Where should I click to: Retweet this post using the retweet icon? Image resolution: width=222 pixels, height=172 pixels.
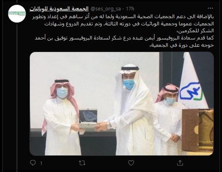(x=82, y=163)
